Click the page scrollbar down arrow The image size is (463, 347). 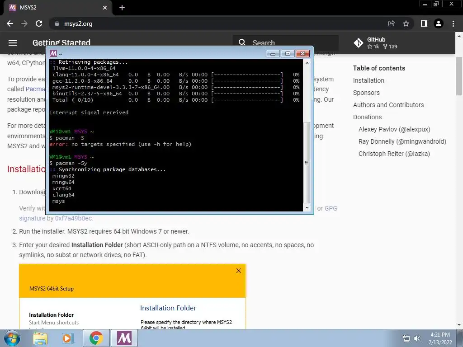[459, 325]
